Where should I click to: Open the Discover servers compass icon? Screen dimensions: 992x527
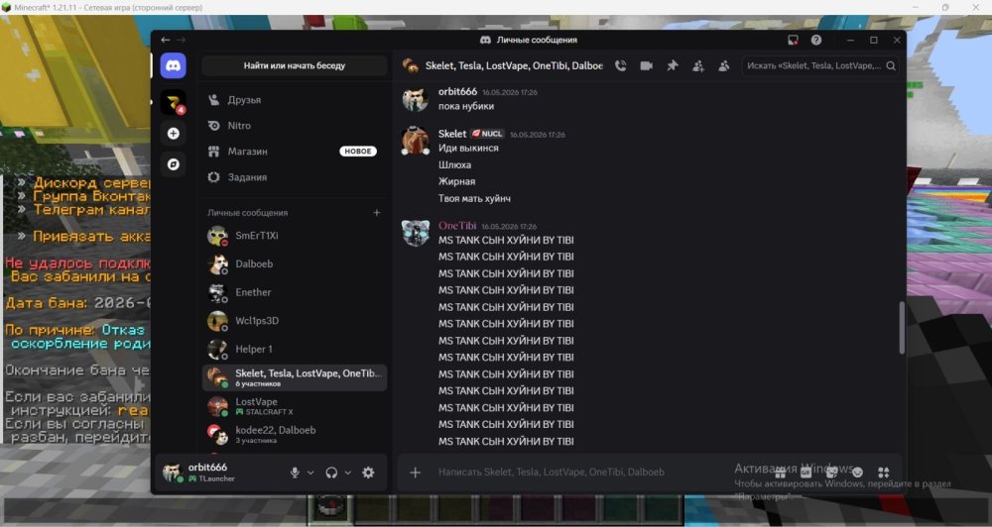pyautogui.click(x=173, y=164)
